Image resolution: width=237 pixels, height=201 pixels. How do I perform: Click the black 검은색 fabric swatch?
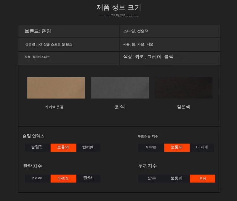click(183, 88)
